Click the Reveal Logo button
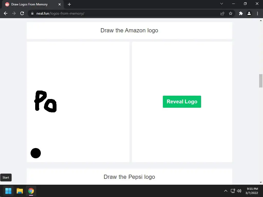The image size is (263, 197). [x=182, y=102]
